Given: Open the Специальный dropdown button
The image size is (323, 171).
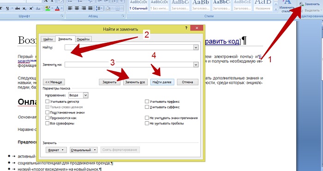Looking at the screenshot, I should click(x=84, y=150).
